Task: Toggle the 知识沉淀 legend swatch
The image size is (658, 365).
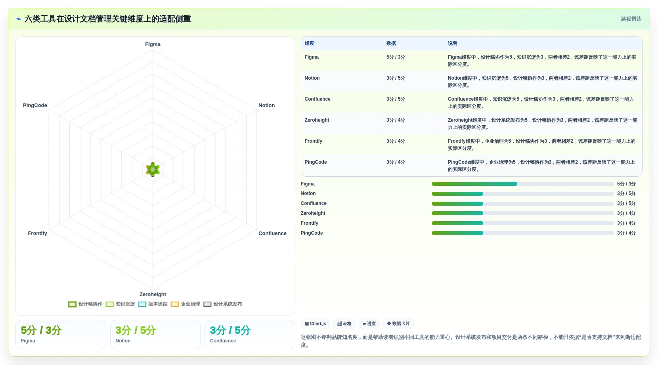Action: pos(110,304)
